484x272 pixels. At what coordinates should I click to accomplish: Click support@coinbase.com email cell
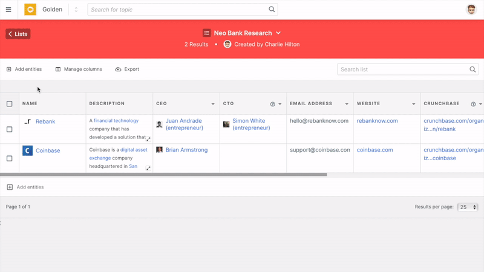click(320, 150)
